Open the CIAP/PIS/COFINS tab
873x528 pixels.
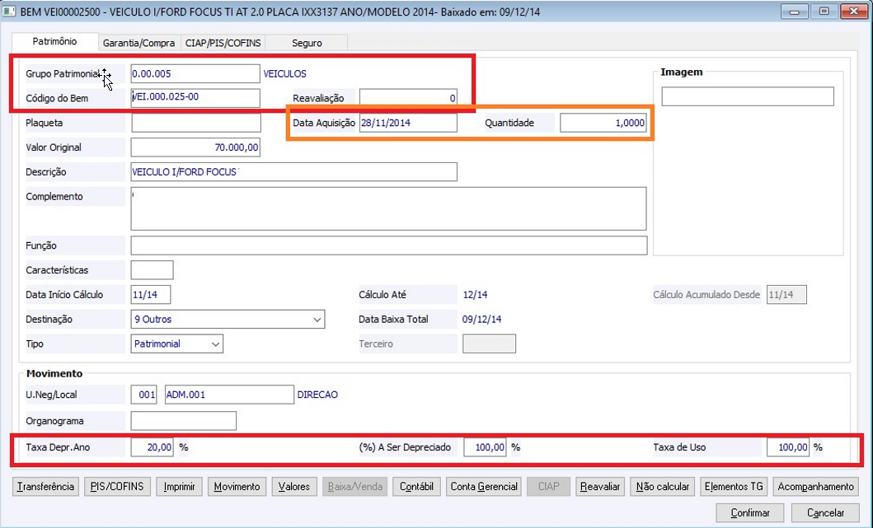coord(223,43)
